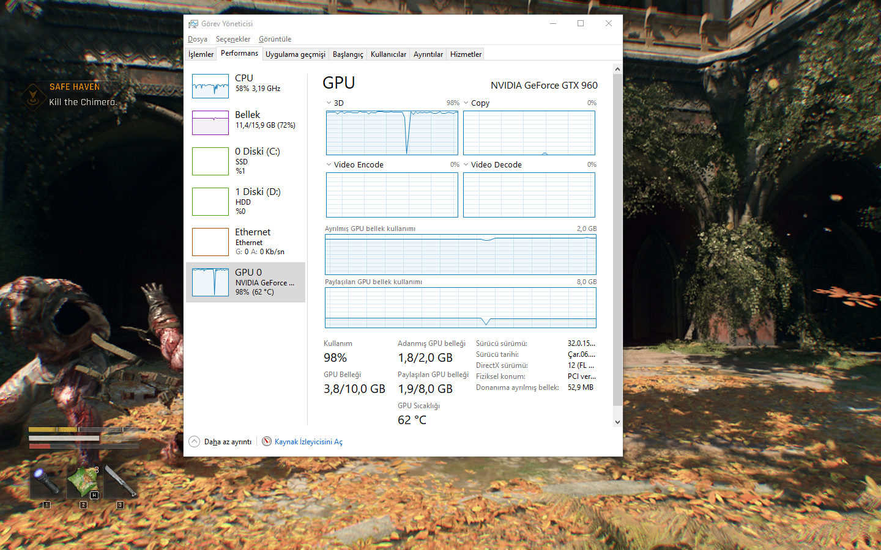Click the Video Encode usage graph

tap(392, 195)
